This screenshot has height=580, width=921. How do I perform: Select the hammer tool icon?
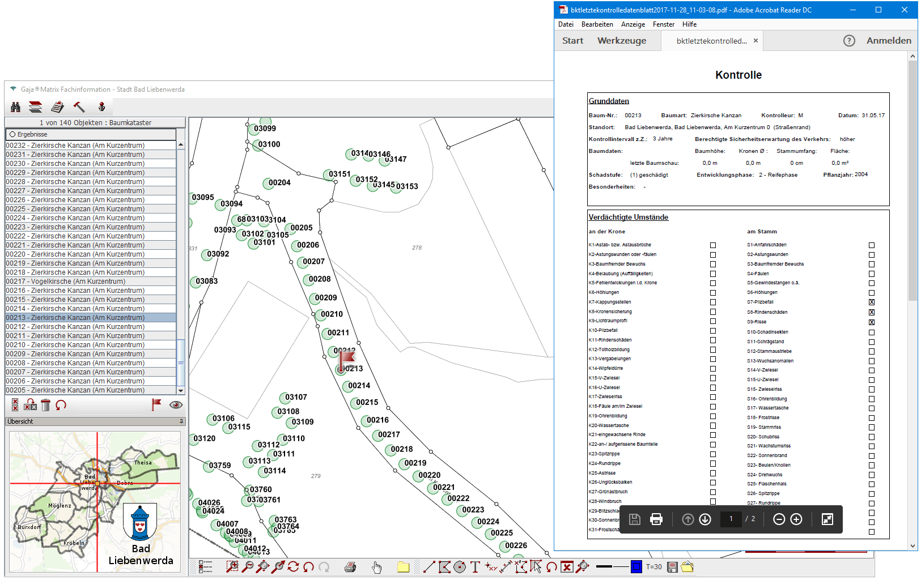pyautogui.click(x=79, y=107)
